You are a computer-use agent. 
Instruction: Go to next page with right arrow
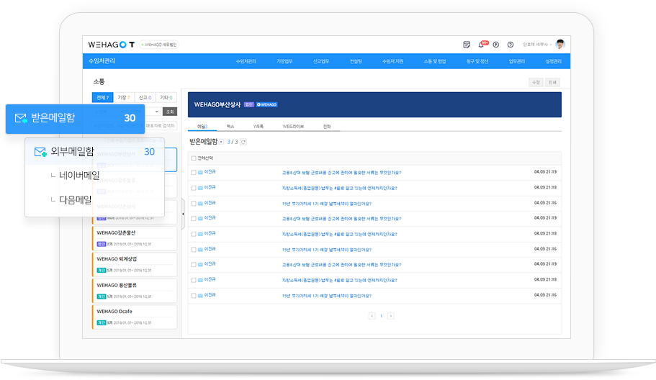pyautogui.click(x=391, y=316)
